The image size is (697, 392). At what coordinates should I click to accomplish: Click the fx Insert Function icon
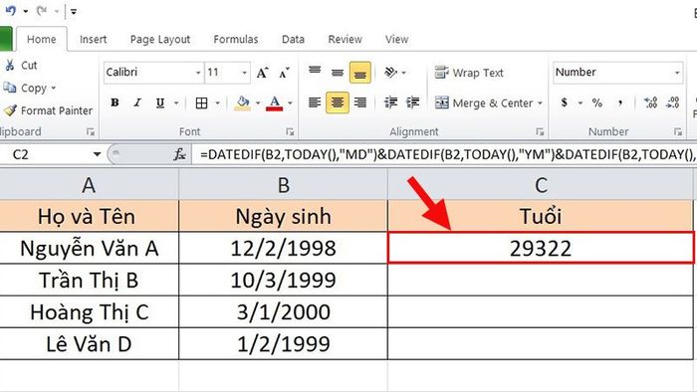coord(179,154)
